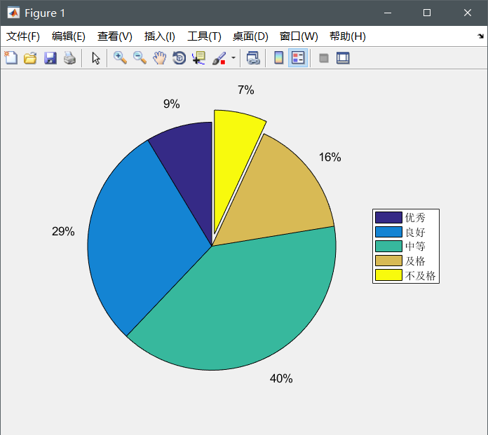
Task: Select the Pan hand tool
Action: click(x=159, y=58)
